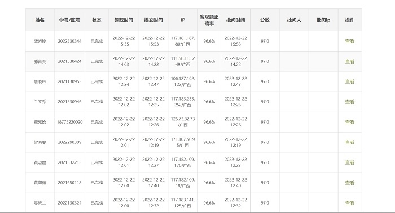Click the 姓名 column header
Image resolution: width=395 pixels, height=213 pixels.
pyautogui.click(x=40, y=20)
